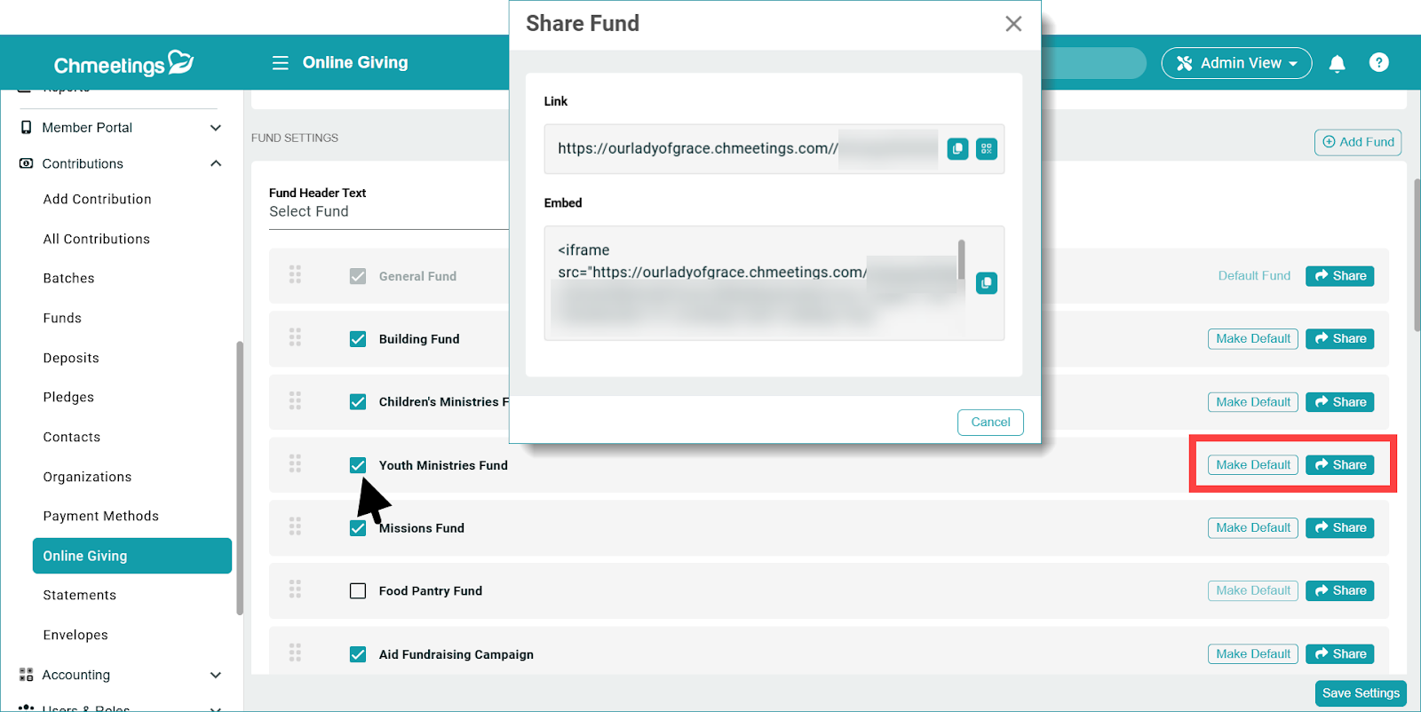Open the help question mark icon
Screen dimensions: 1421x712
(1378, 63)
